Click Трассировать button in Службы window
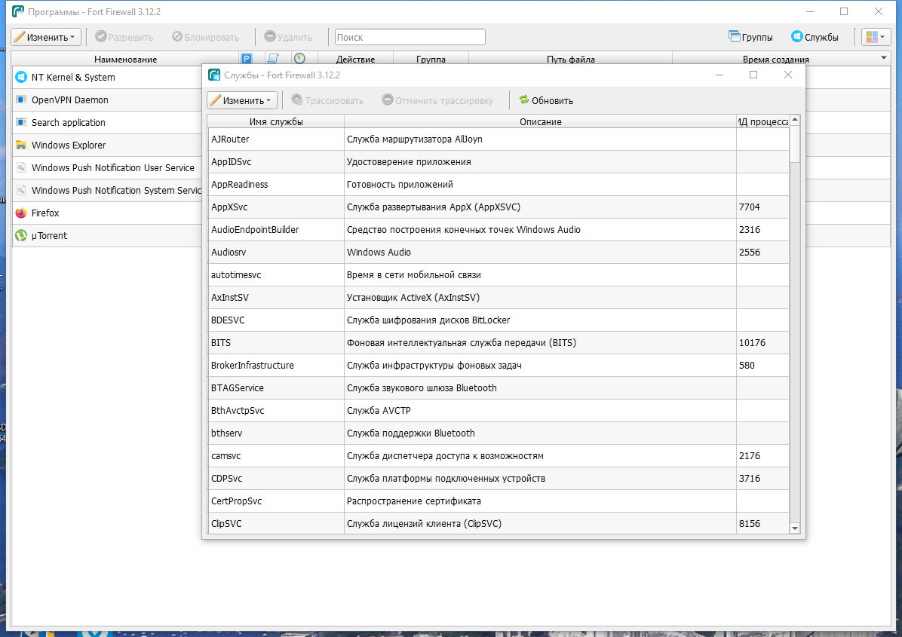The width and height of the screenshot is (902, 637). [x=327, y=100]
